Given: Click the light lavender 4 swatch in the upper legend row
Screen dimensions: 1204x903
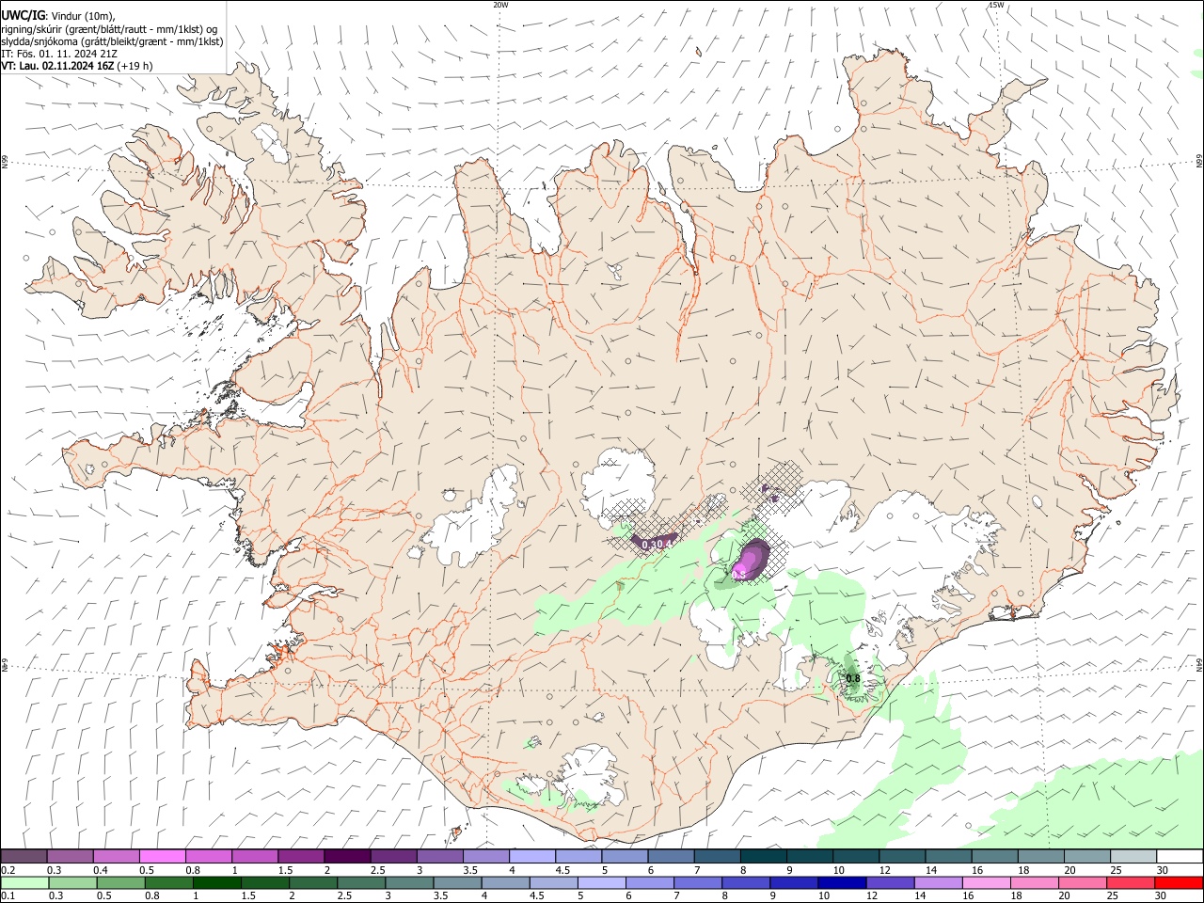Looking at the screenshot, I should tap(531, 856).
